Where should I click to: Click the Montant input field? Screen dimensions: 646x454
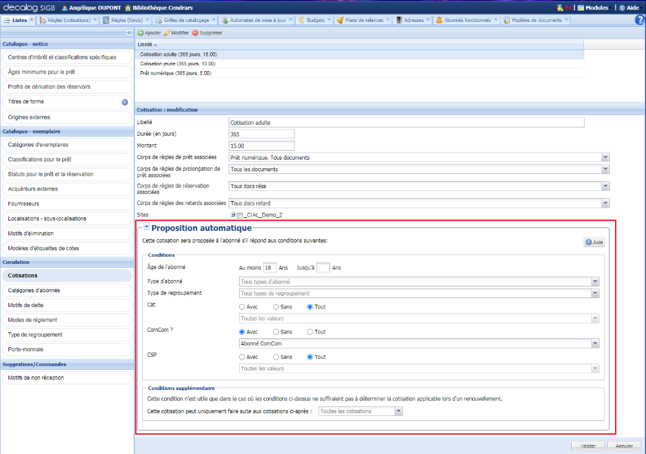pos(262,146)
